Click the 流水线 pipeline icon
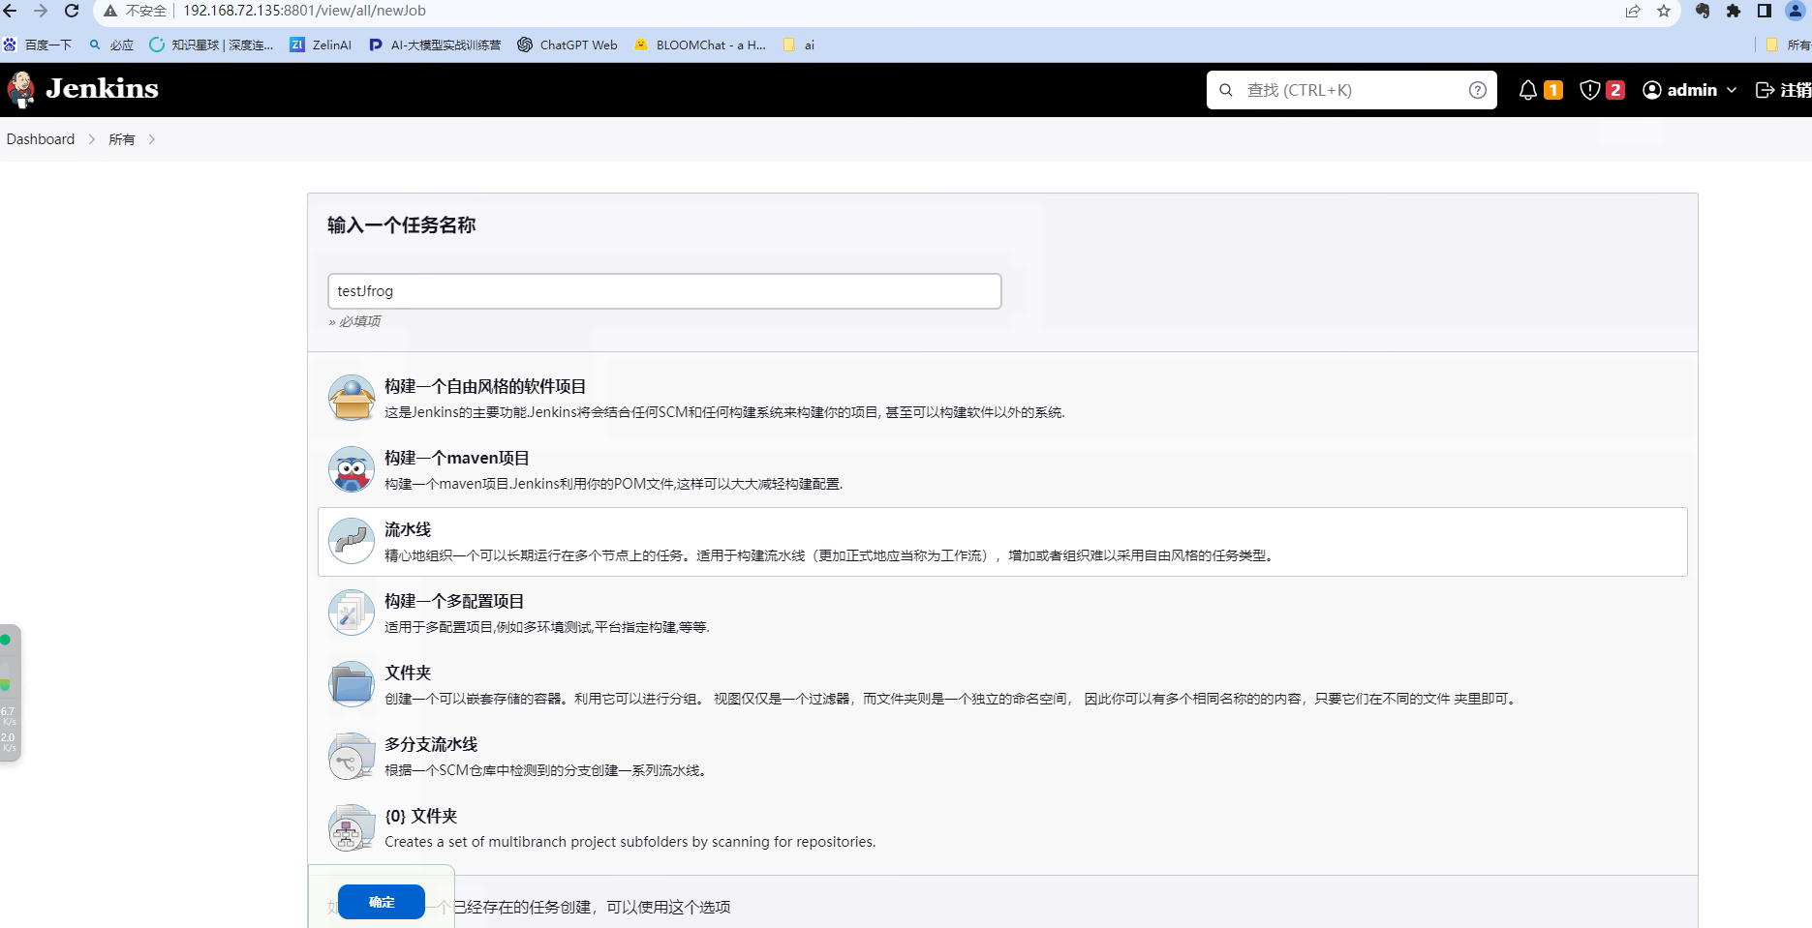This screenshot has width=1812, height=928. click(351, 541)
